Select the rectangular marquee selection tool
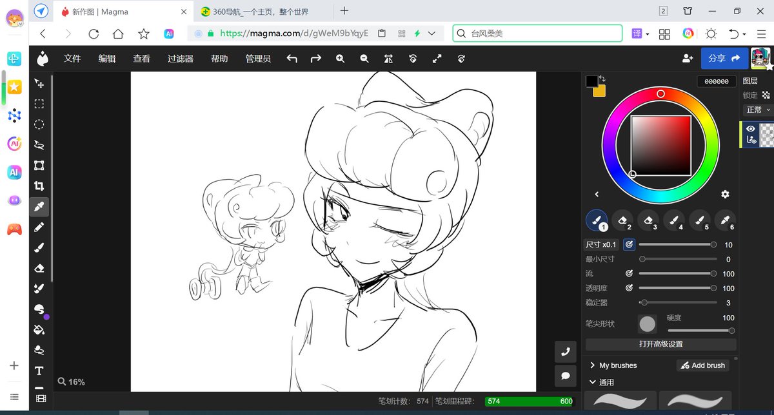774x415 pixels. click(39, 104)
